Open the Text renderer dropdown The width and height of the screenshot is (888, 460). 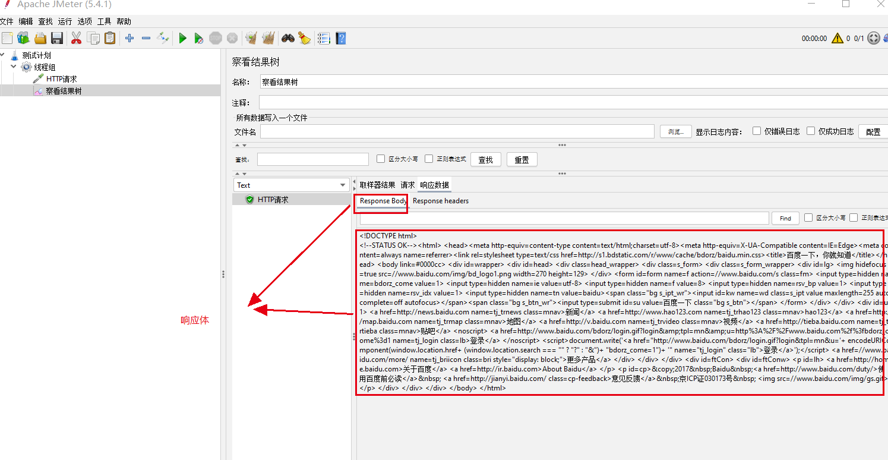[291, 185]
